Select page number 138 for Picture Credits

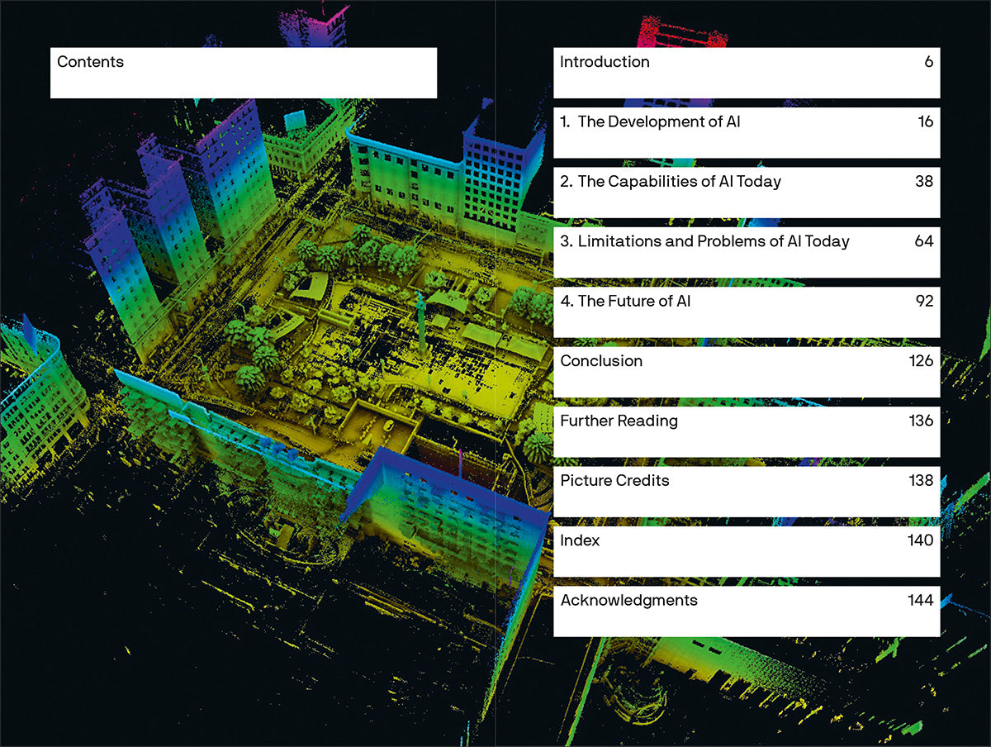point(921,481)
